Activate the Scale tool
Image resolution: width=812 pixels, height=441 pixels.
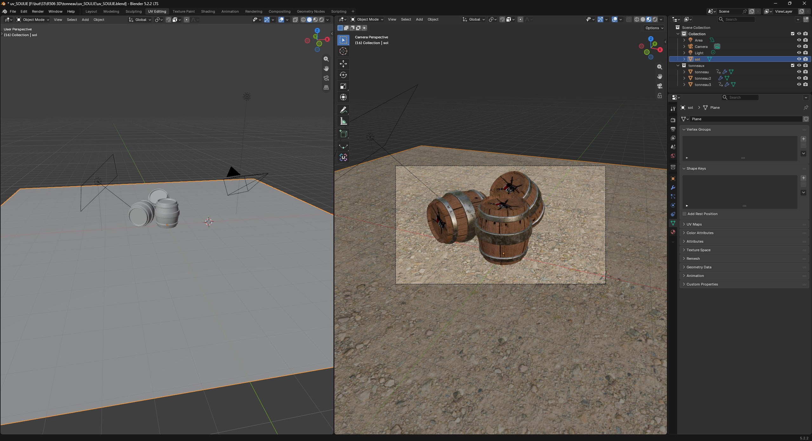click(x=343, y=86)
